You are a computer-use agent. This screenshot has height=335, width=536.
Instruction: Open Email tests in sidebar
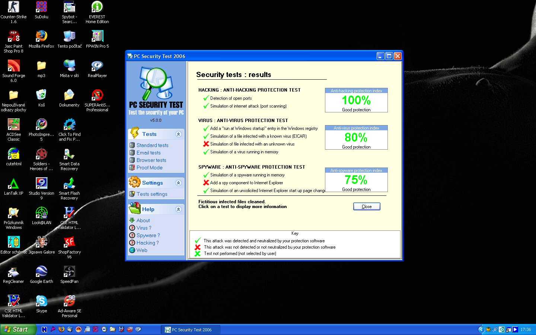point(149,153)
